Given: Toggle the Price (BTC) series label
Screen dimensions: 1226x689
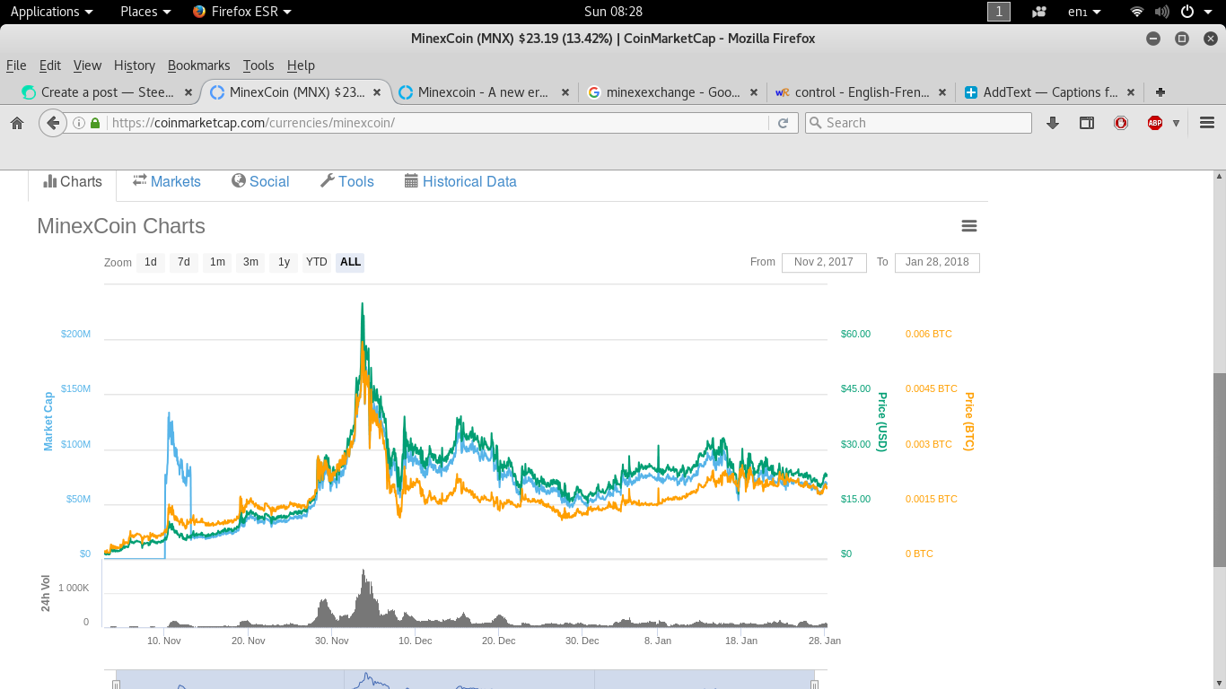Looking at the screenshot, I should tap(969, 421).
